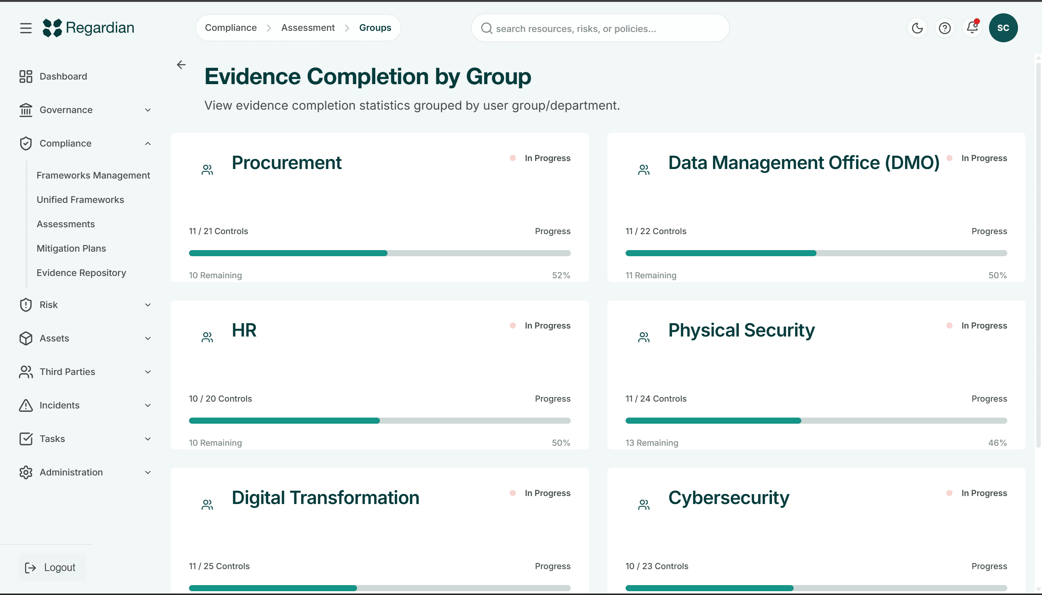Screen dimensions: 1042x595
Task: Click the Cybersecurity In Progress status dot
Action: [949, 493]
